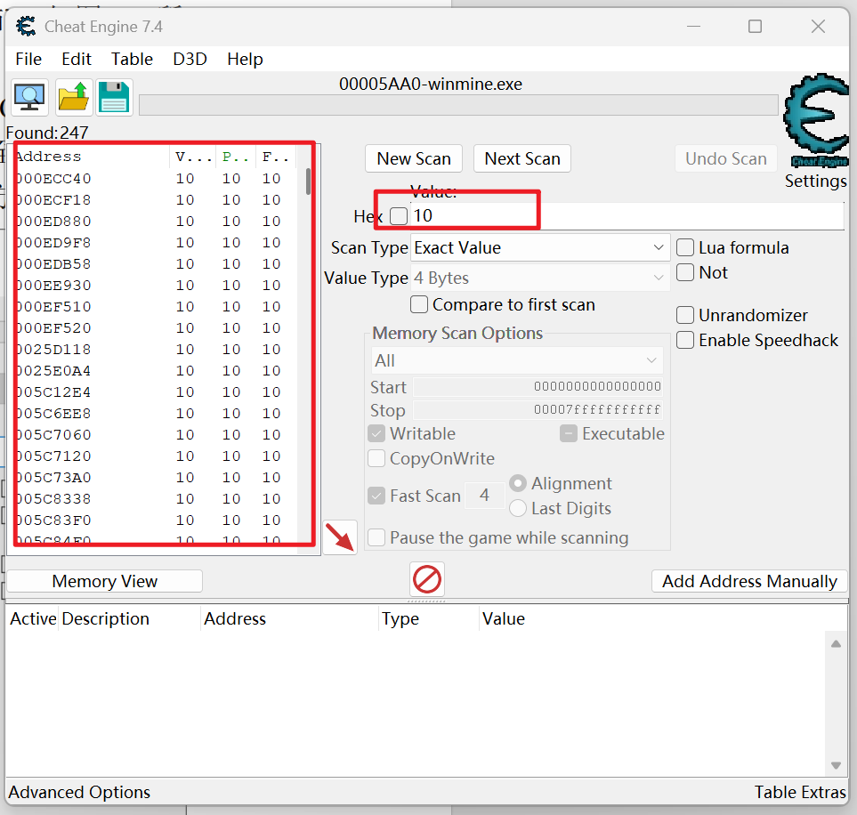
Task: Open the D3D menu
Action: click(x=190, y=59)
